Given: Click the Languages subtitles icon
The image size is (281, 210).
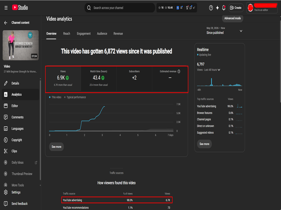Looking at the screenshot, I should [x=6, y=129].
